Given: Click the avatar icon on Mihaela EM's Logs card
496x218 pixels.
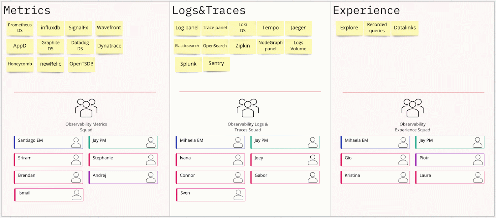Looking at the screenshot, I should click(x=237, y=142).
